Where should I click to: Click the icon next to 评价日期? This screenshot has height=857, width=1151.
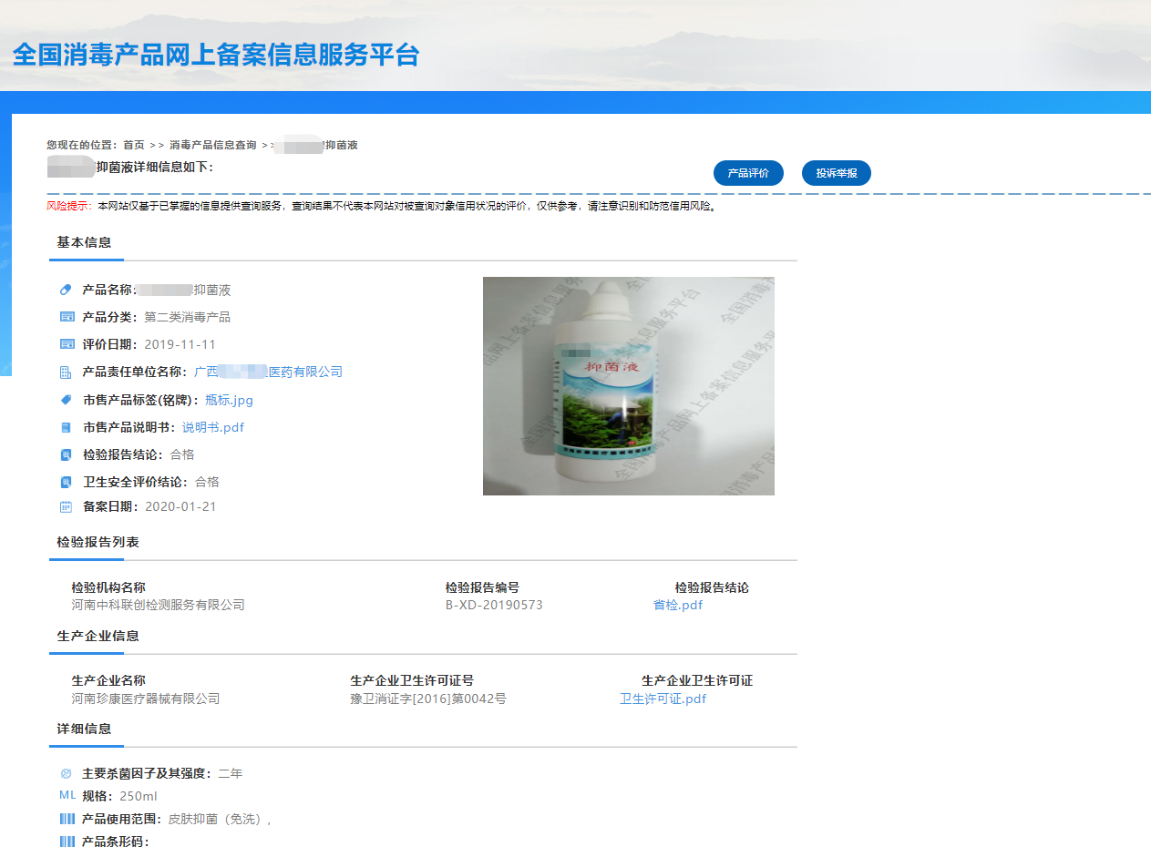[66, 344]
